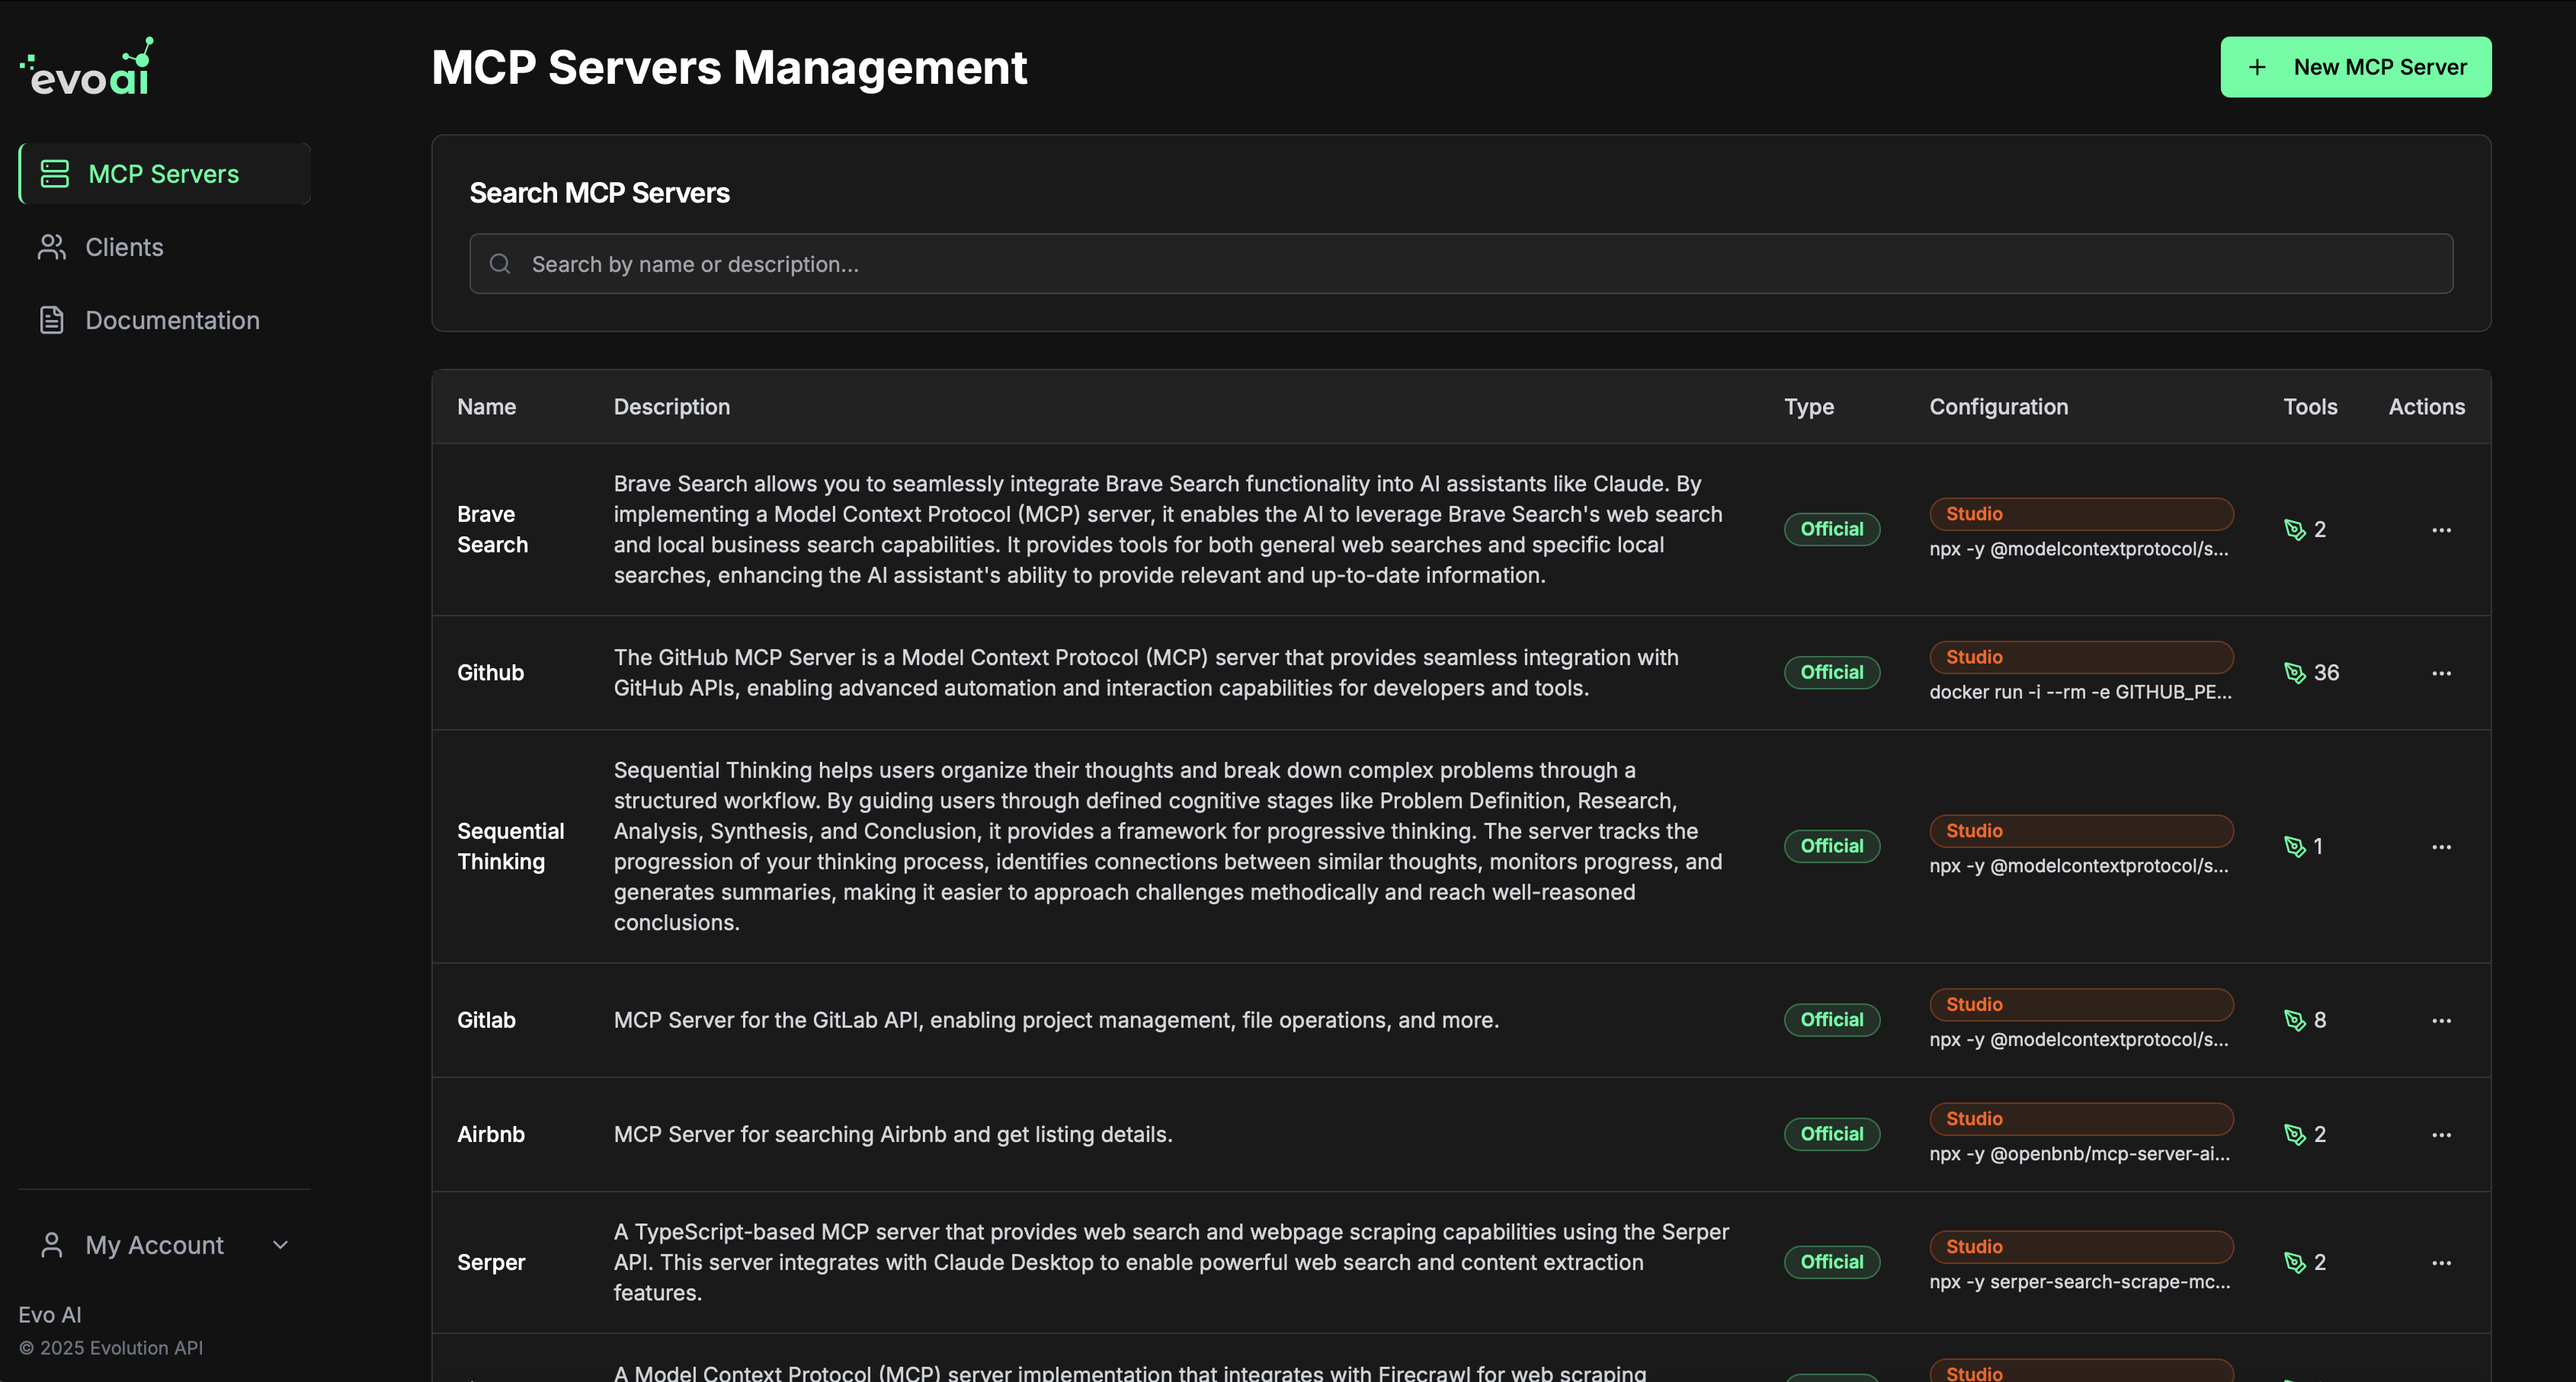
Task: Click the Studio badge for Gitlab
Action: pyautogui.click(x=2080, y=1004)
